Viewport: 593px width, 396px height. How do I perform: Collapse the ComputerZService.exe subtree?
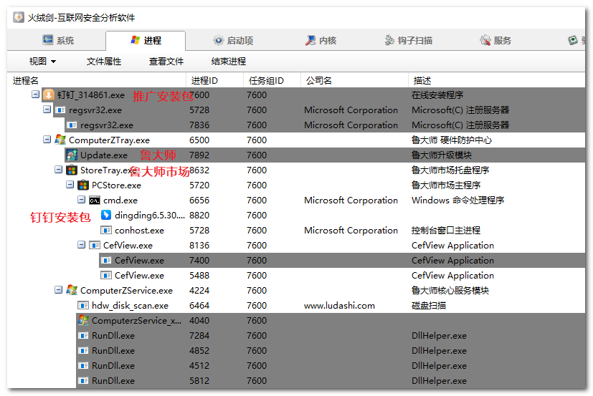pyautogui.click(x=58, y=290)
